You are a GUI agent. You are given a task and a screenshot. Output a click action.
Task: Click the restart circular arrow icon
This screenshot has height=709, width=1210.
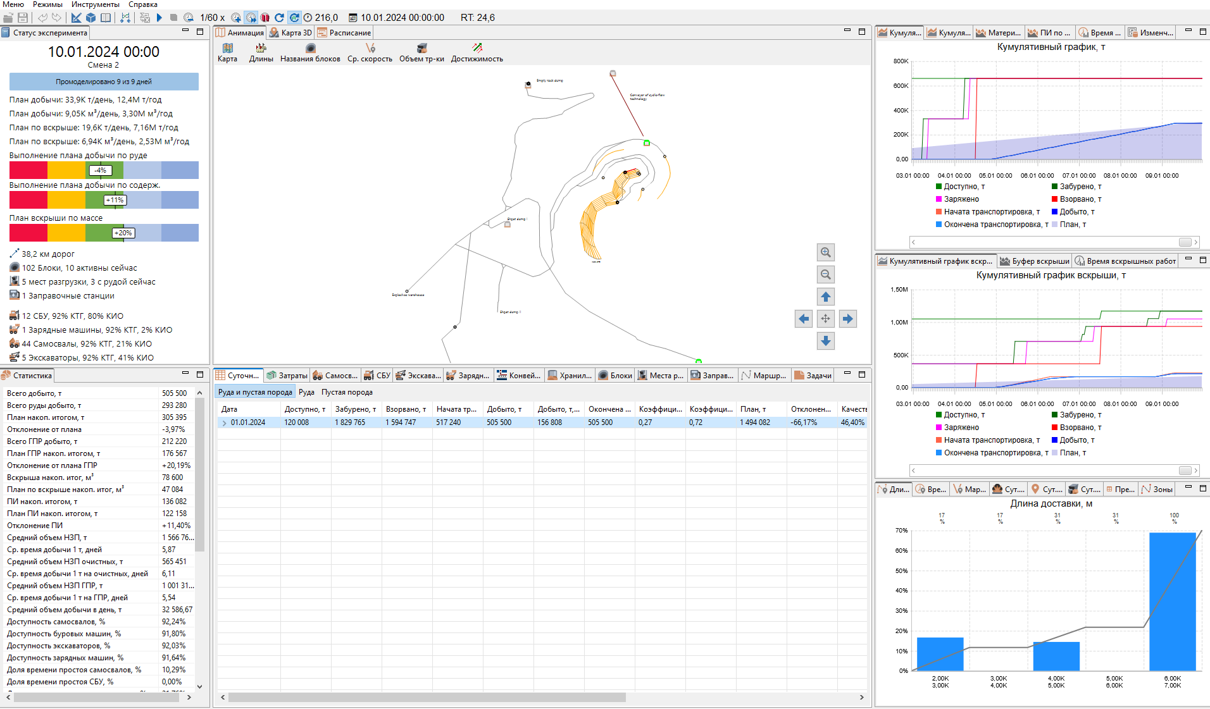pyautogui.click(x=279, y=18)
